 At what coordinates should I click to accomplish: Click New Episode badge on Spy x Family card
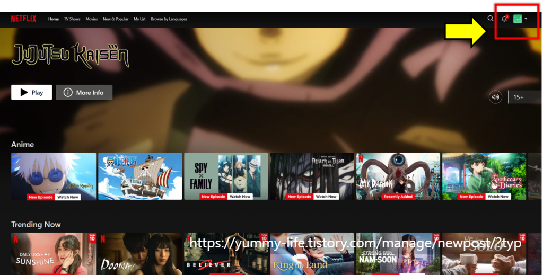pyautogui.click(x=213, y=197)
